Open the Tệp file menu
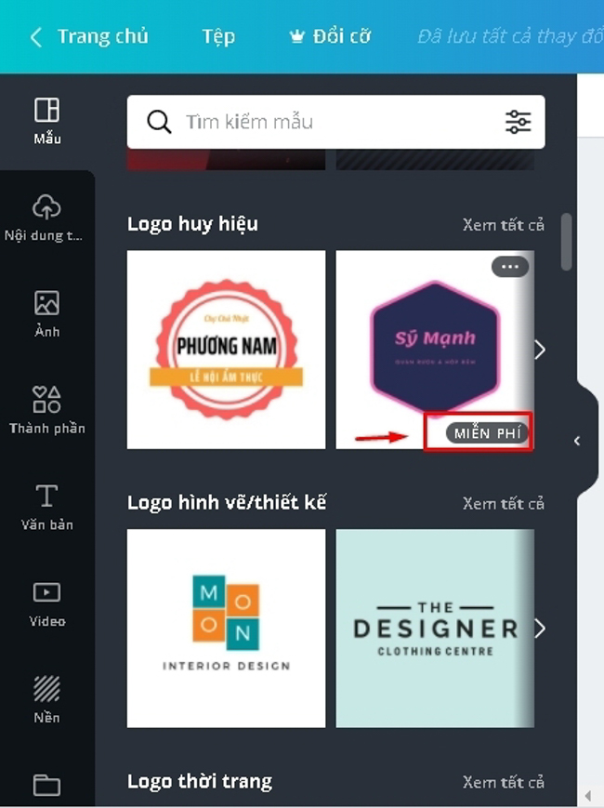Image resolution: width=604 pixels, height=808 pixels. pos(218,37)
